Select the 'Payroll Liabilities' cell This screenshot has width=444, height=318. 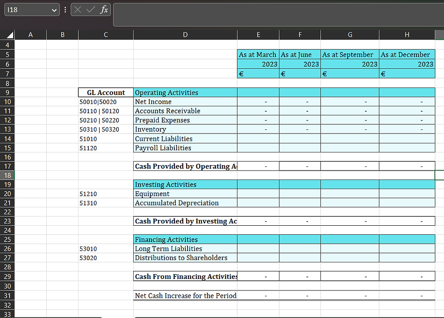185,148
